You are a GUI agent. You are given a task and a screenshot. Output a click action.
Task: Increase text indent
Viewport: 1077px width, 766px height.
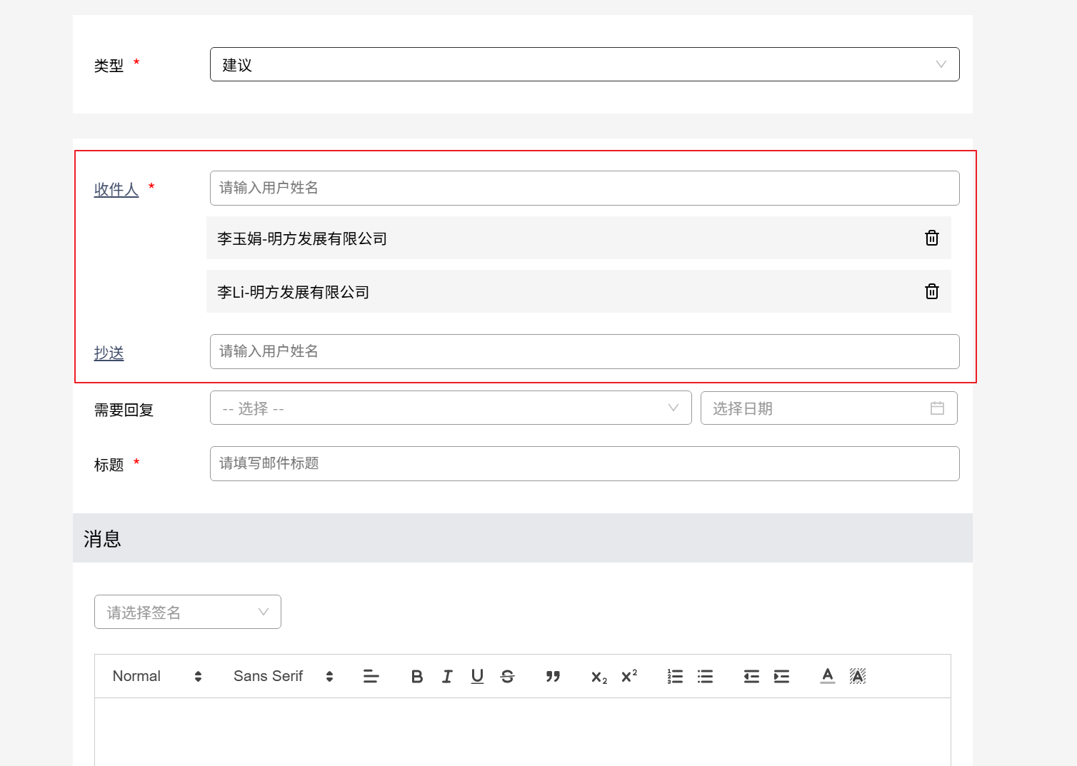click(781, 677)
